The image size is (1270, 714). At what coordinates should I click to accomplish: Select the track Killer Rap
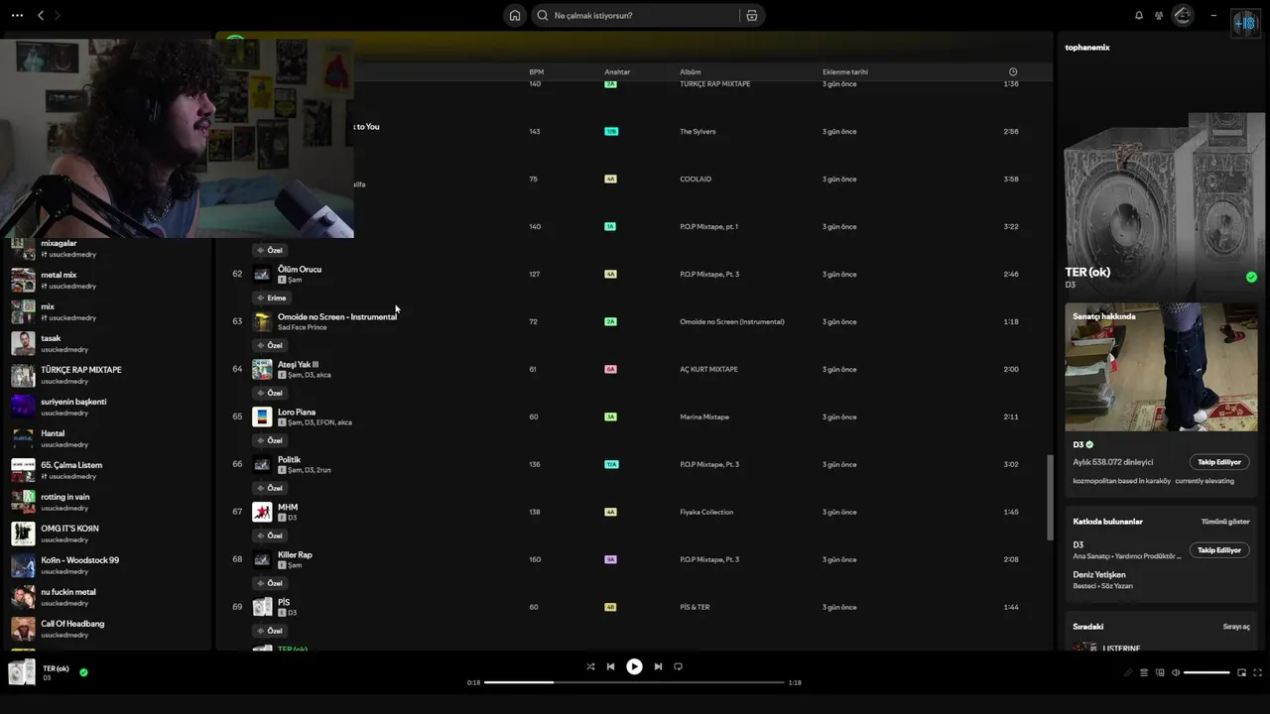295,555
